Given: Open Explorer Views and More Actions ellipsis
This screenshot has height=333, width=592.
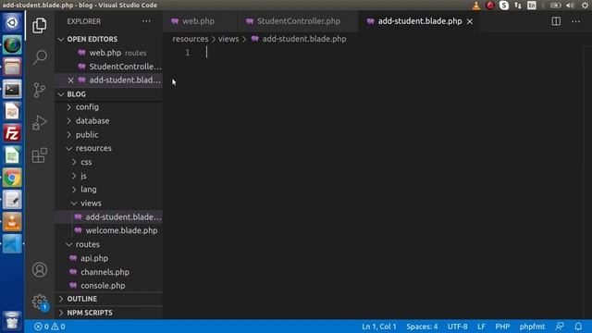Looking at the screenshot, I should click(x=146, y=21).
